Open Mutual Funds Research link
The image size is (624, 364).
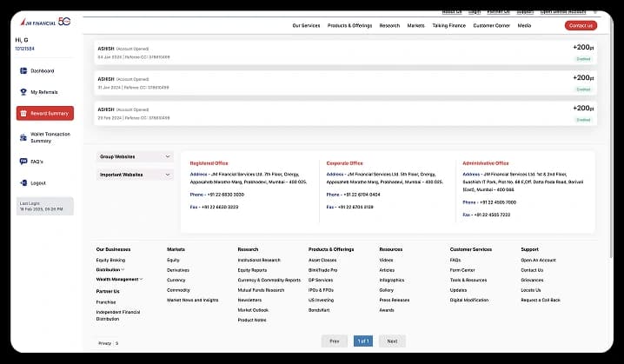[261, 290]
